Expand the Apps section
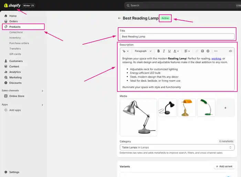 [x=42, y=105]
